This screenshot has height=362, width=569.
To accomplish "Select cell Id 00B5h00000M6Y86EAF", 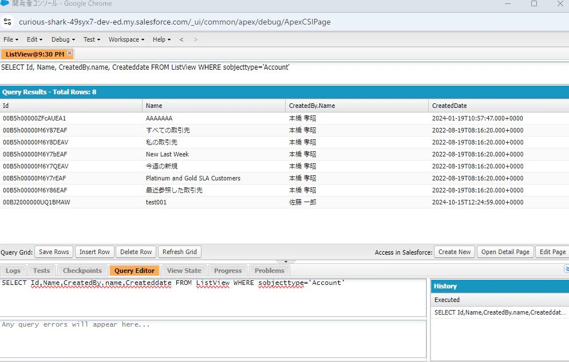I will [x=71, y=190].
